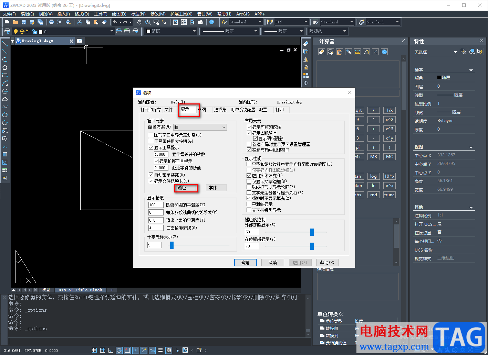
Task: Toggle 显示可打印区域 checkbox
Action: pyautogui.click(x=249, y=127)
